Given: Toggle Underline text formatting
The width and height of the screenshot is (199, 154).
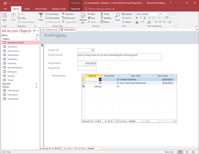Looking at the screenshot, I should point(144,18).
